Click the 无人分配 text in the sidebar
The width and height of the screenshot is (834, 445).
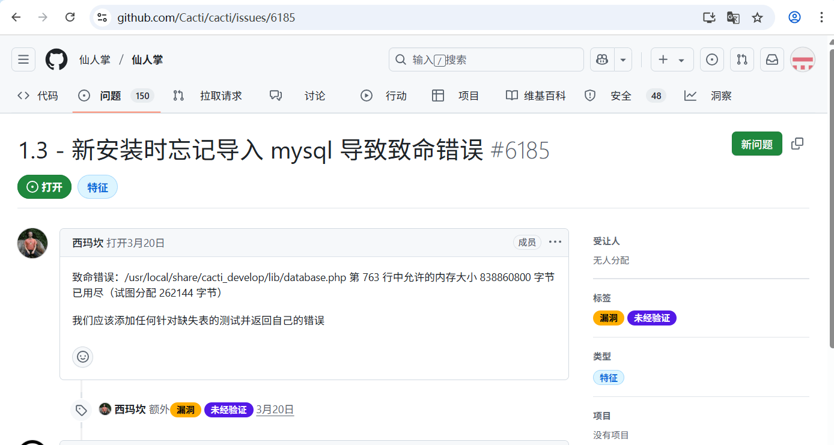611,260
